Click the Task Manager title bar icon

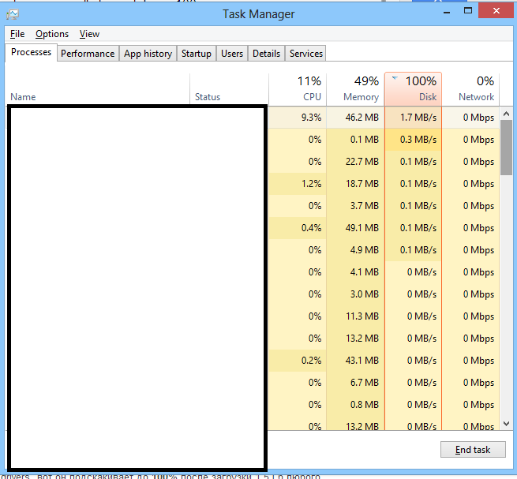point(13,14)
